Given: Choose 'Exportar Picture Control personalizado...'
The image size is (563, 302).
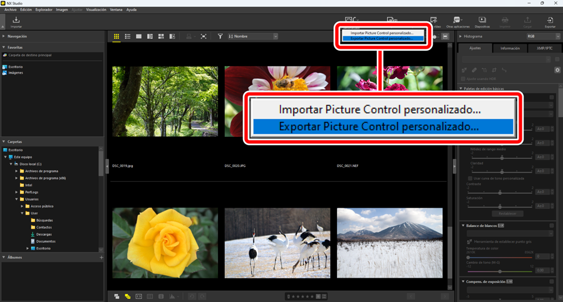Looking at the screenshot, I should tap(383, 38).
